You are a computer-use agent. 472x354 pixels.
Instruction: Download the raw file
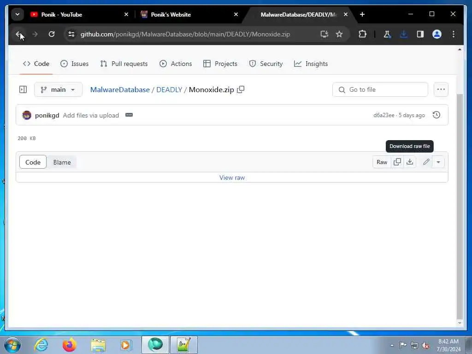[410, 162]
